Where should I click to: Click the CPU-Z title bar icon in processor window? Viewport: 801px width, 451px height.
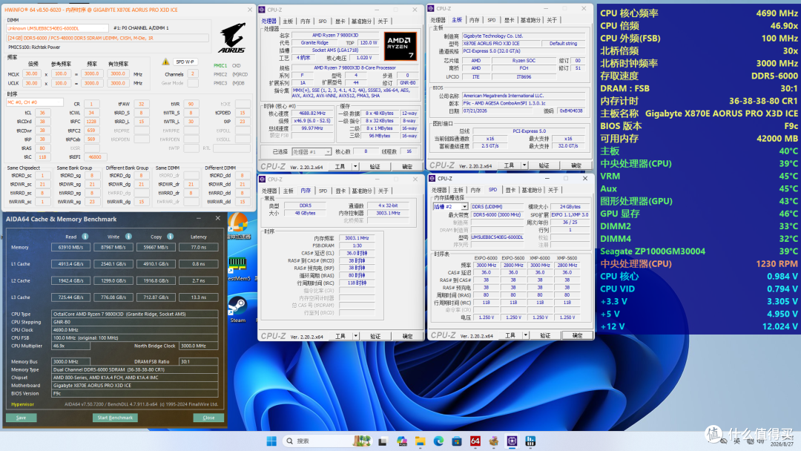[x=262, y=10]
